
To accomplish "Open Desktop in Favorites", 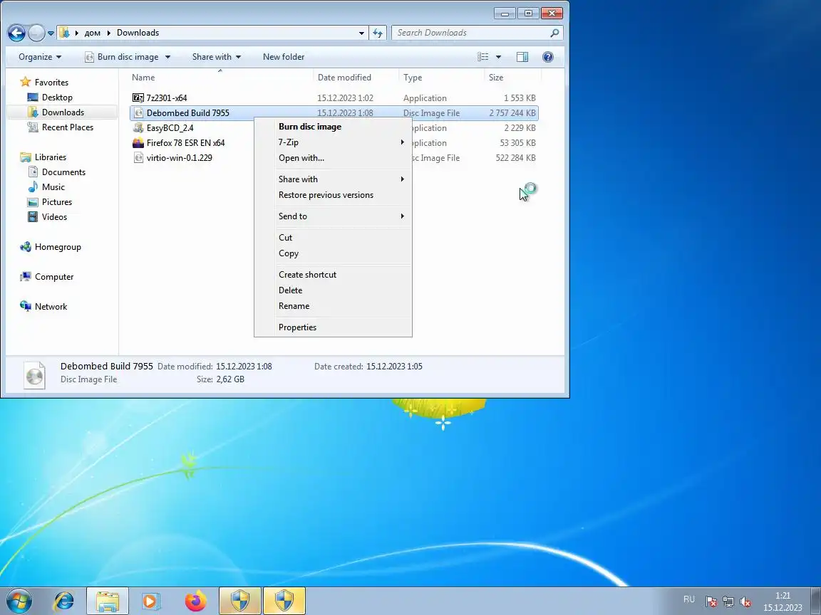I will click(x=50, y=98).
